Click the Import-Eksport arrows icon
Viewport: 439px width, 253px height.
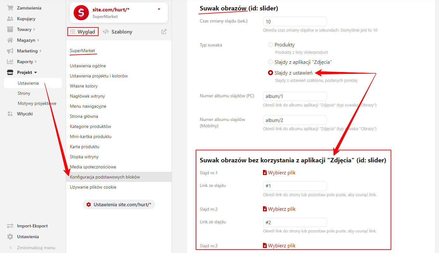(x=10, y=226)
